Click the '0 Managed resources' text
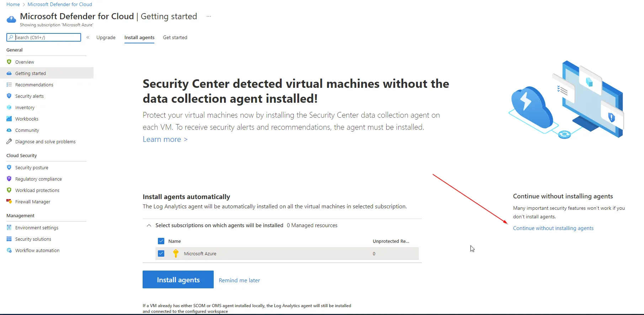 click(x=312, y=225)
